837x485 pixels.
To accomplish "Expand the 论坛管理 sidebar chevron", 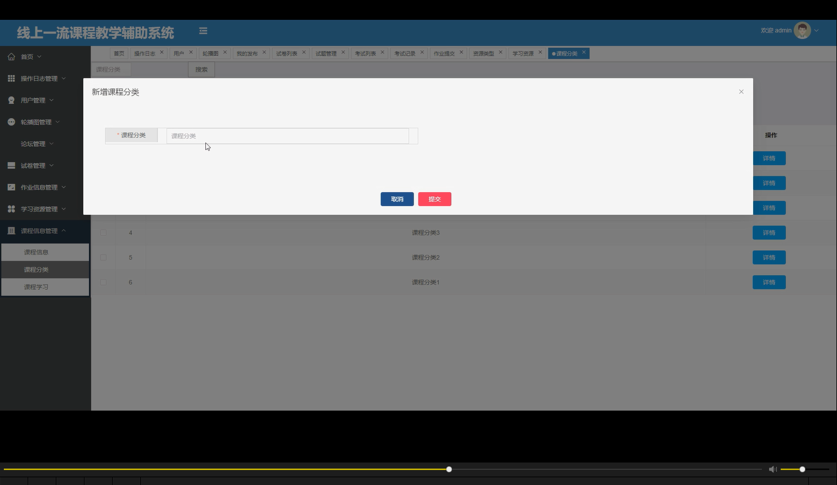I will point(51,144).
